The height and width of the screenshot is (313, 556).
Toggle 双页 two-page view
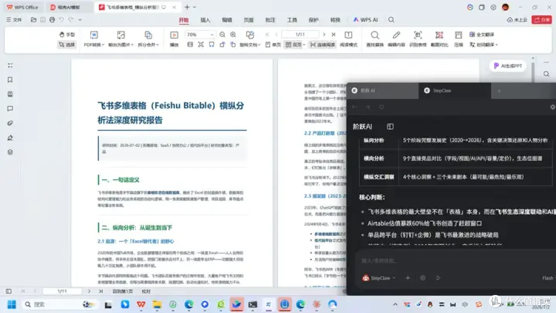click(x=293, y=45)
